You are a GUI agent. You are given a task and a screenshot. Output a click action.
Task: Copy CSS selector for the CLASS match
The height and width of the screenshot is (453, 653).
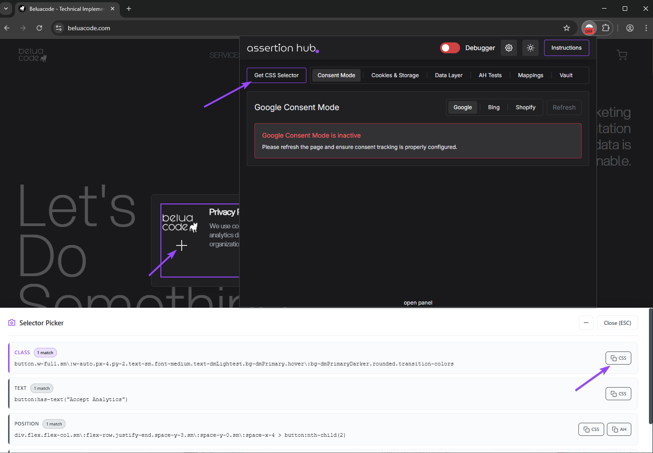[x=618, y=357]
